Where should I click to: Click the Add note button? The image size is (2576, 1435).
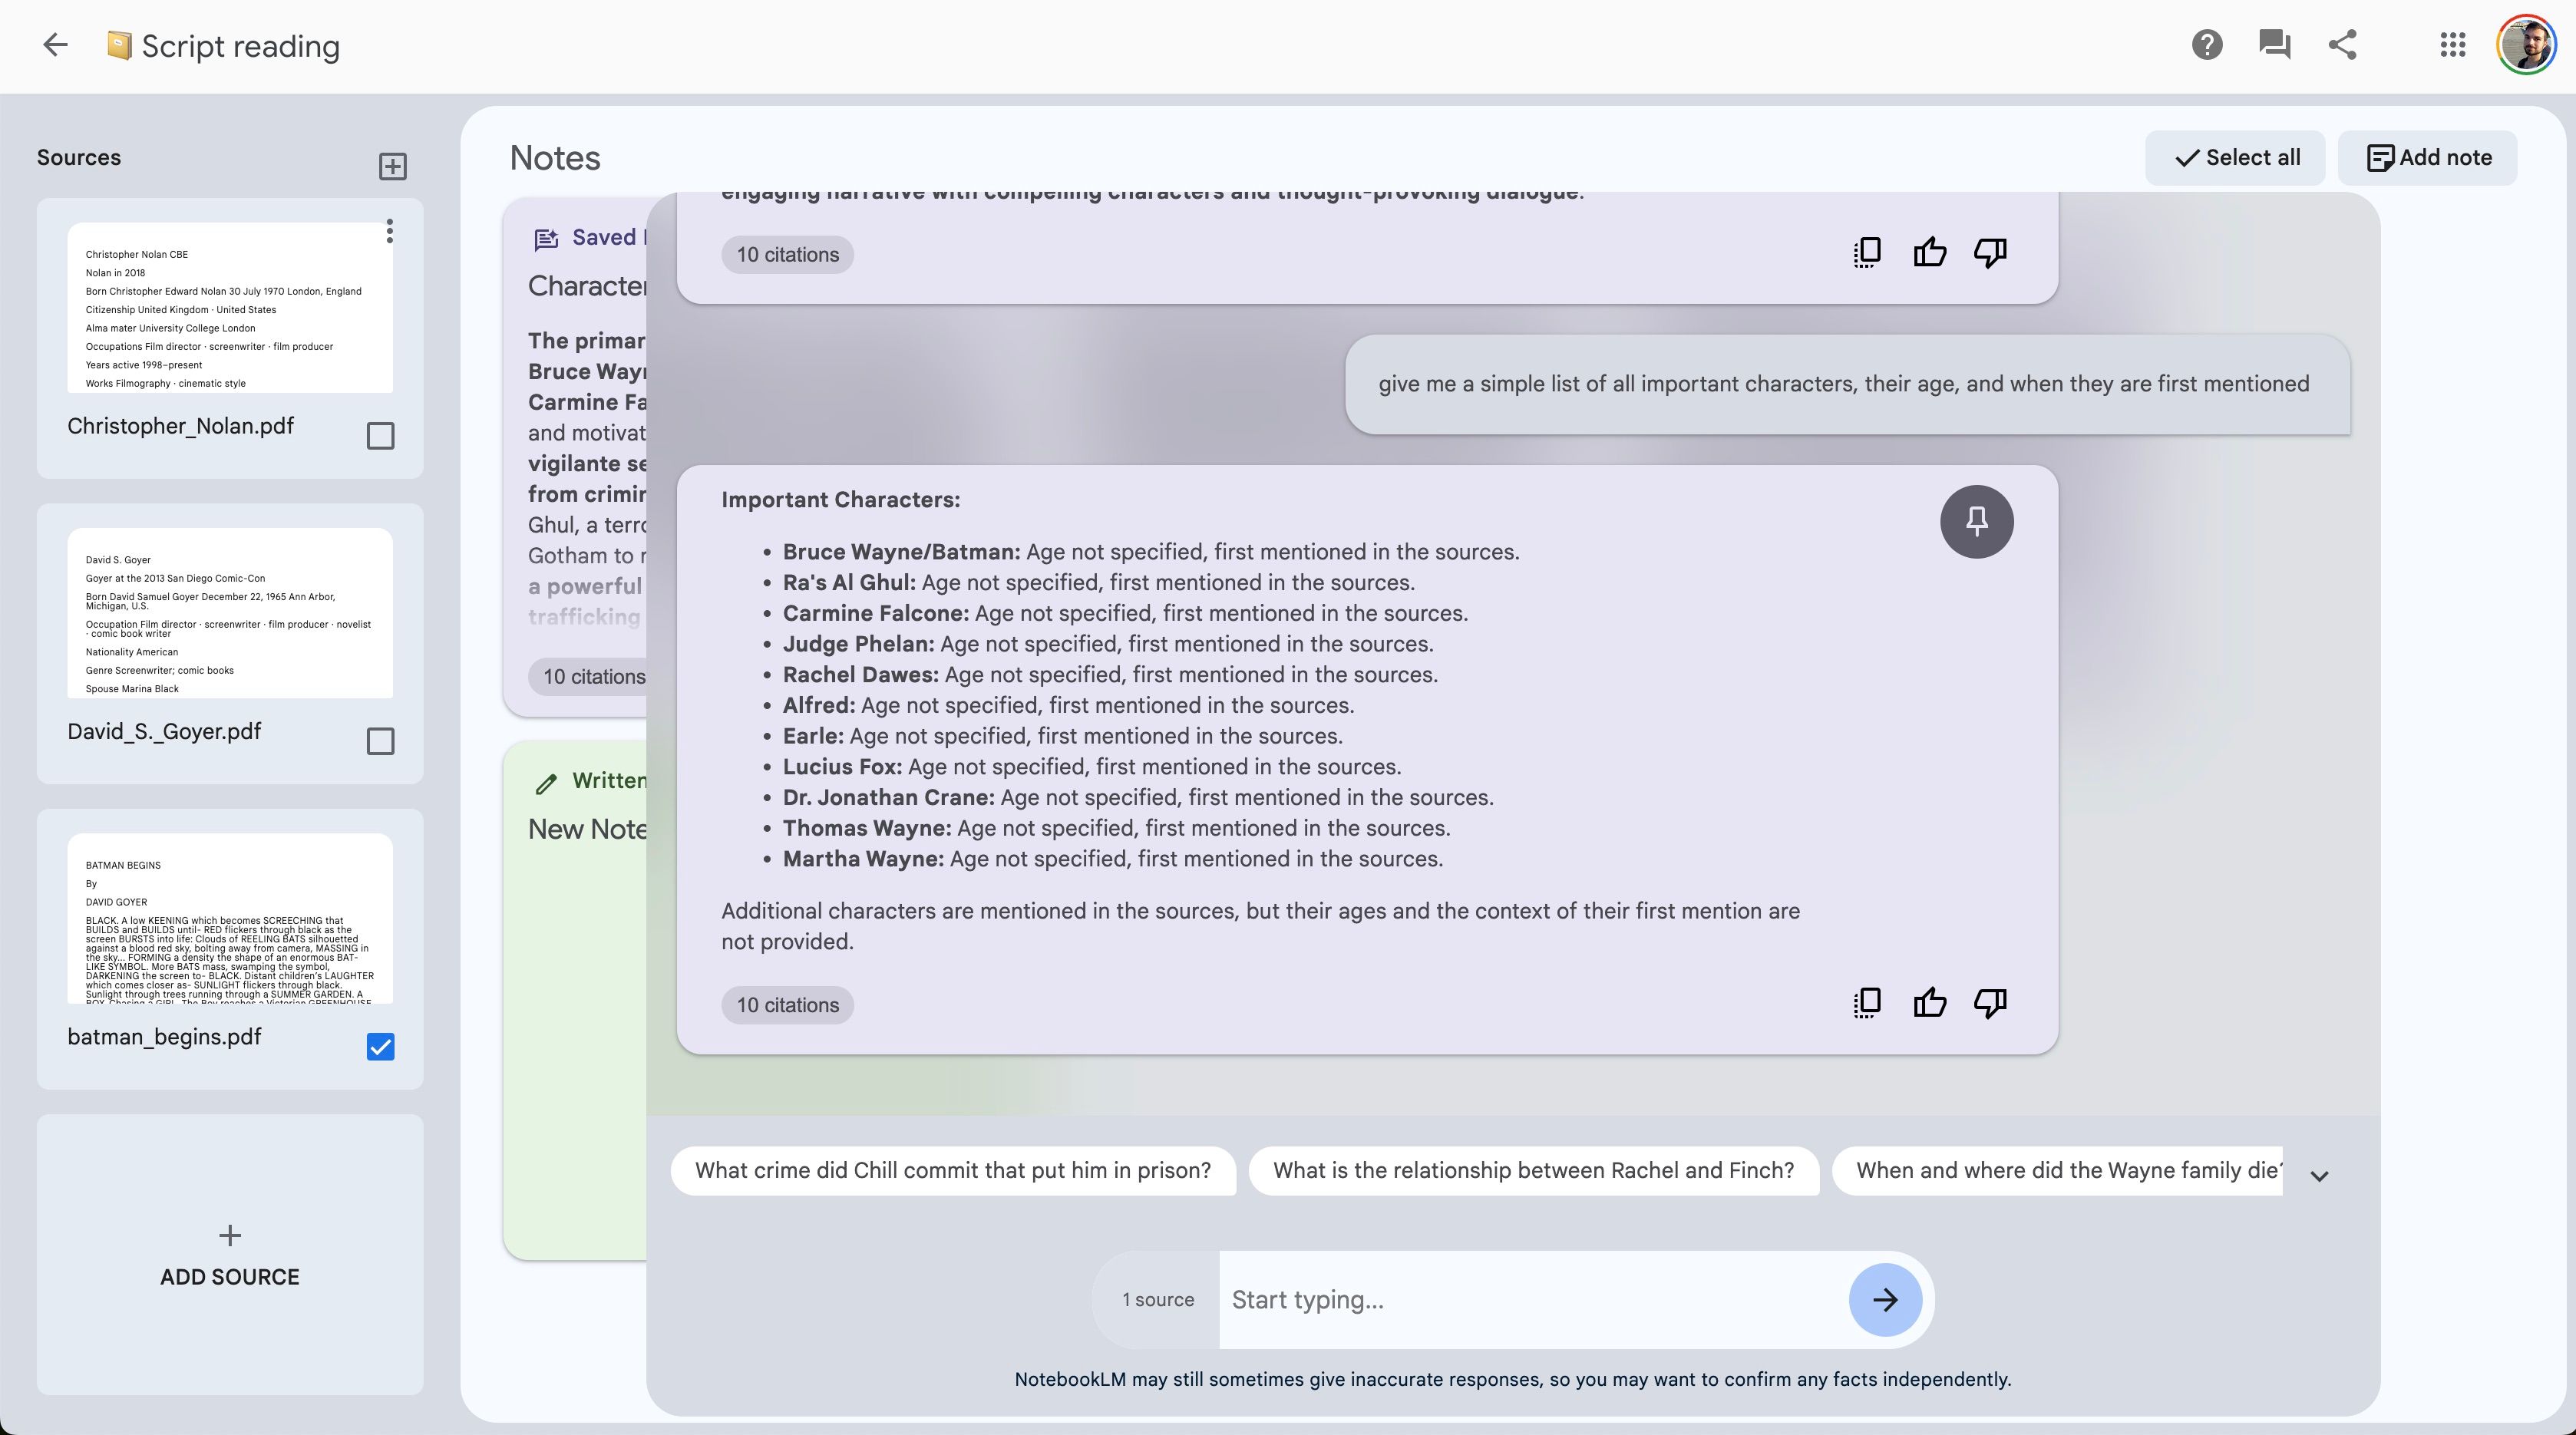pos(2427,158)
